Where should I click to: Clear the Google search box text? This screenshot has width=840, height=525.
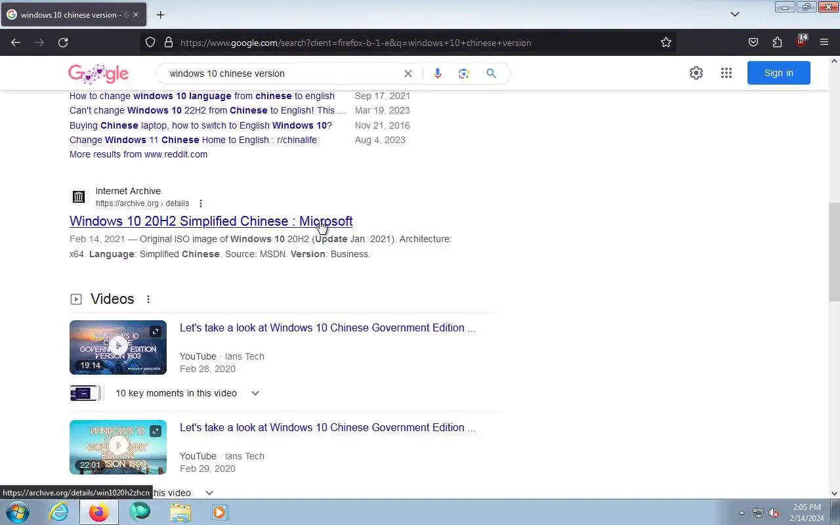pyautogui.click(x=408, y=73)
